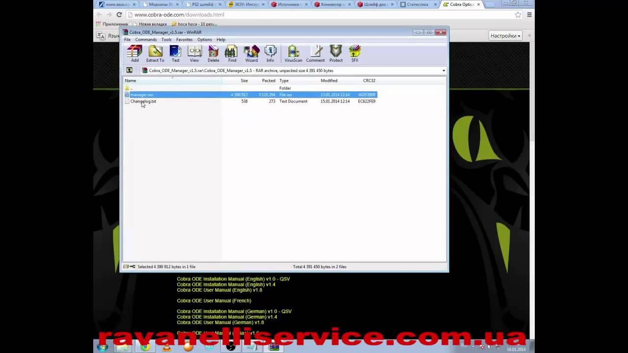Run Test on the archive

coord(175,54)
